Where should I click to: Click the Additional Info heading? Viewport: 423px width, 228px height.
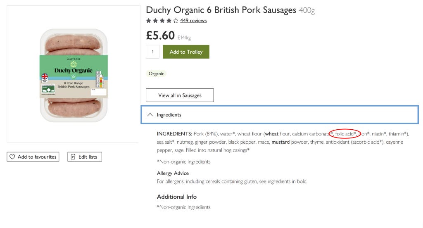pyautogui.click(x=177, y=197)
